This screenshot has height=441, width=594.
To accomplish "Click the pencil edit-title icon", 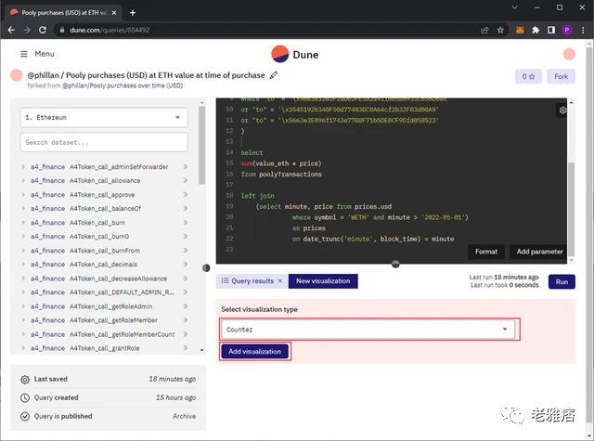I will point(274,75).
